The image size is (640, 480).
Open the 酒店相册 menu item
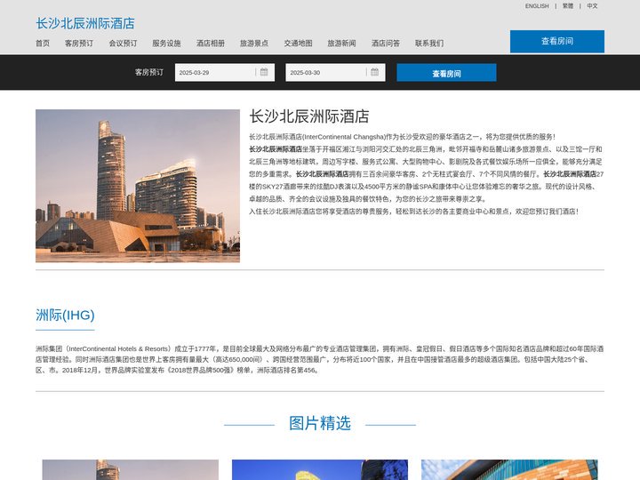pyautogui.click(x=211, y=44)
